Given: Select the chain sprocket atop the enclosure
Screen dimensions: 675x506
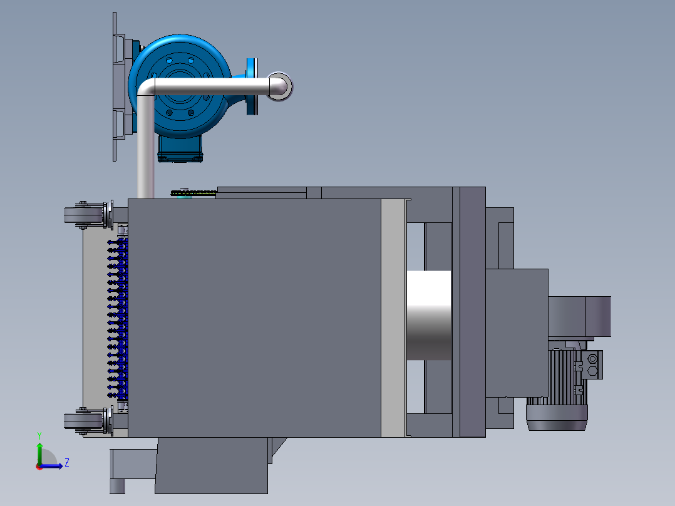Looking at the screenshot, I should [193, 193].
